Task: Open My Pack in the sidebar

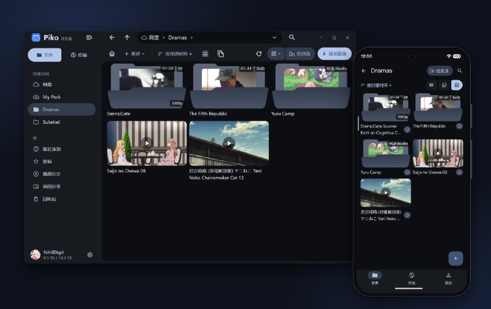Action: tap(62, 97)
